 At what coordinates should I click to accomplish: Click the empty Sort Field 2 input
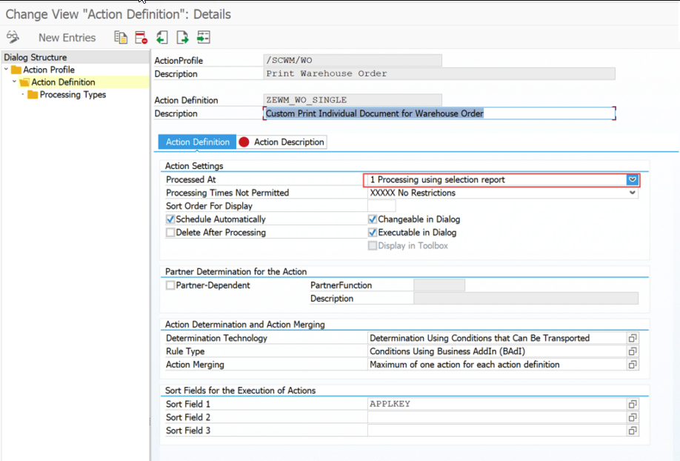(496, 417)
